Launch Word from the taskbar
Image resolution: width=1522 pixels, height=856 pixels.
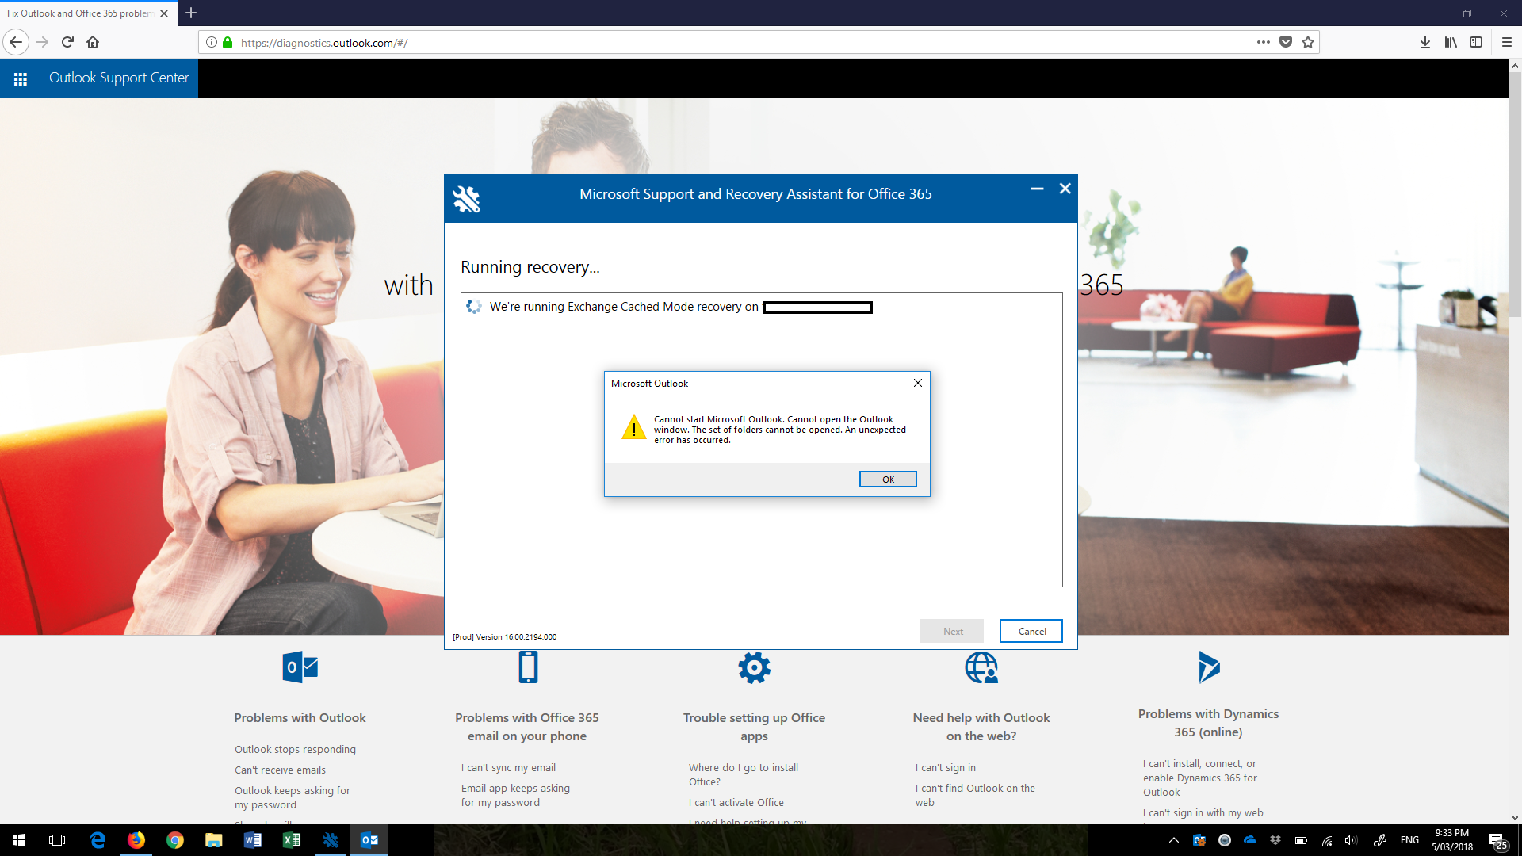253,840
